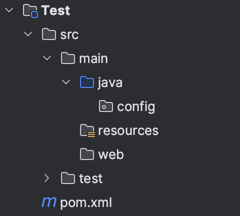
Task: Click the Test project module folder icon
Action: (30, 11)
